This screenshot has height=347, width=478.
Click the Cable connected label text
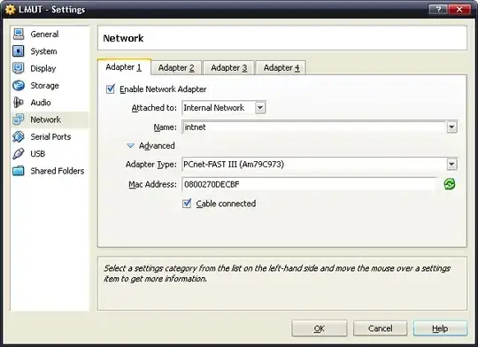coord(226,204)
